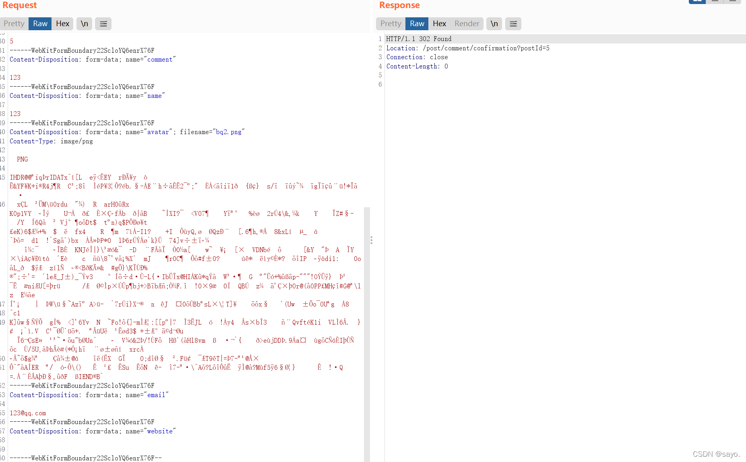
Task: Open Hex tab in Response pane
Action: tap(439, 24)
